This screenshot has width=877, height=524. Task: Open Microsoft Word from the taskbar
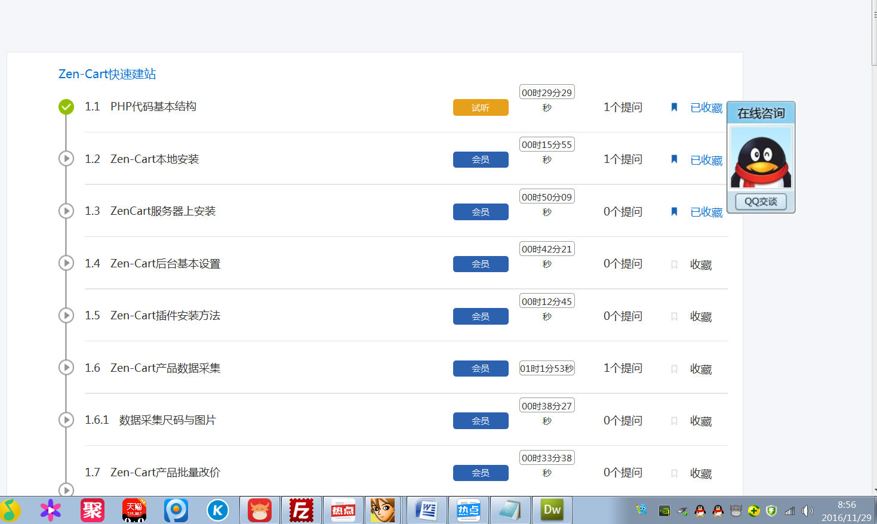(x=427, y=510)
